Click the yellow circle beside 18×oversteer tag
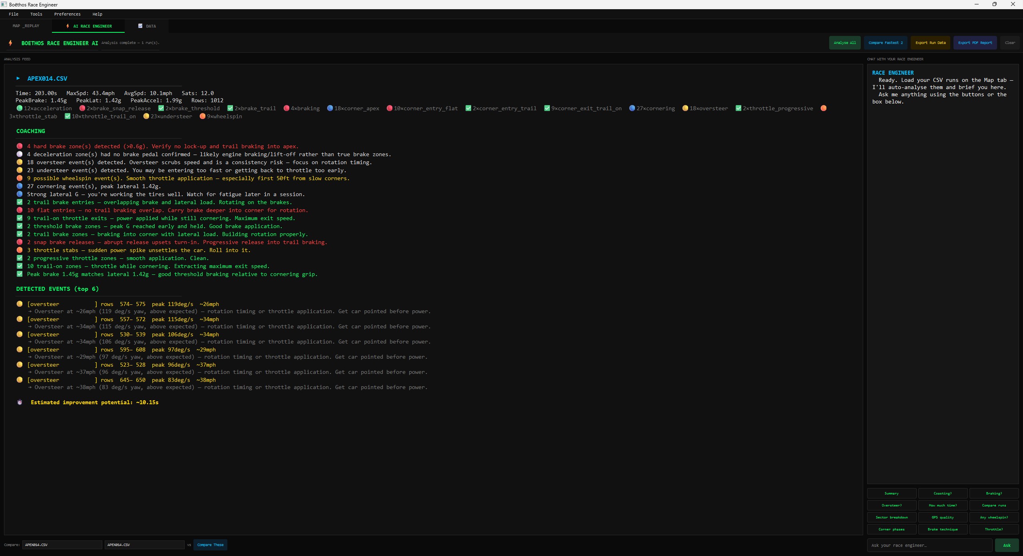 (685, 108)
